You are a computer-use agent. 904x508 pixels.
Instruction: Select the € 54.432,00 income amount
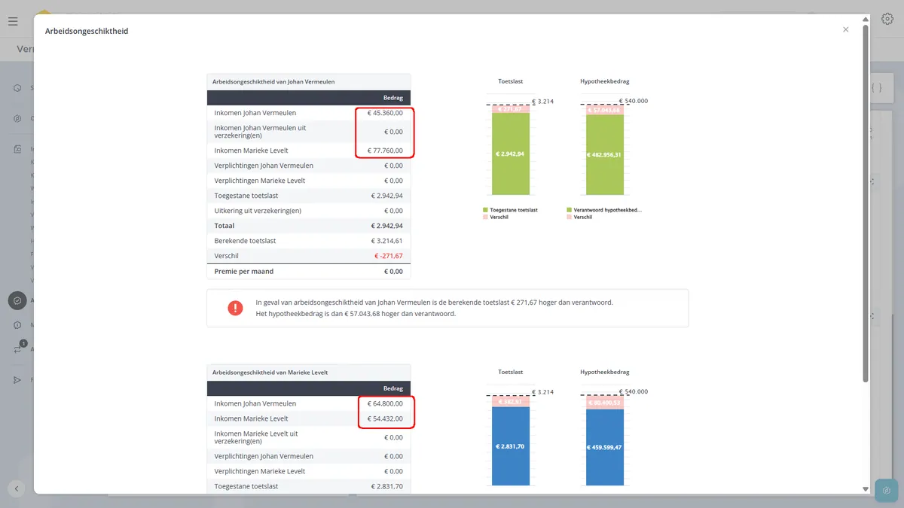(385, 418)
